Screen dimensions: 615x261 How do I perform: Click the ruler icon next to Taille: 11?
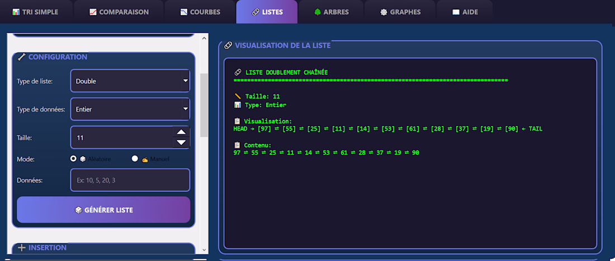pyautogui.click(x=237, y=96)
